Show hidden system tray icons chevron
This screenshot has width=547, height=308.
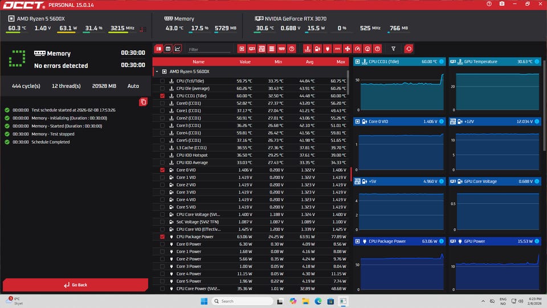[483, 301]
